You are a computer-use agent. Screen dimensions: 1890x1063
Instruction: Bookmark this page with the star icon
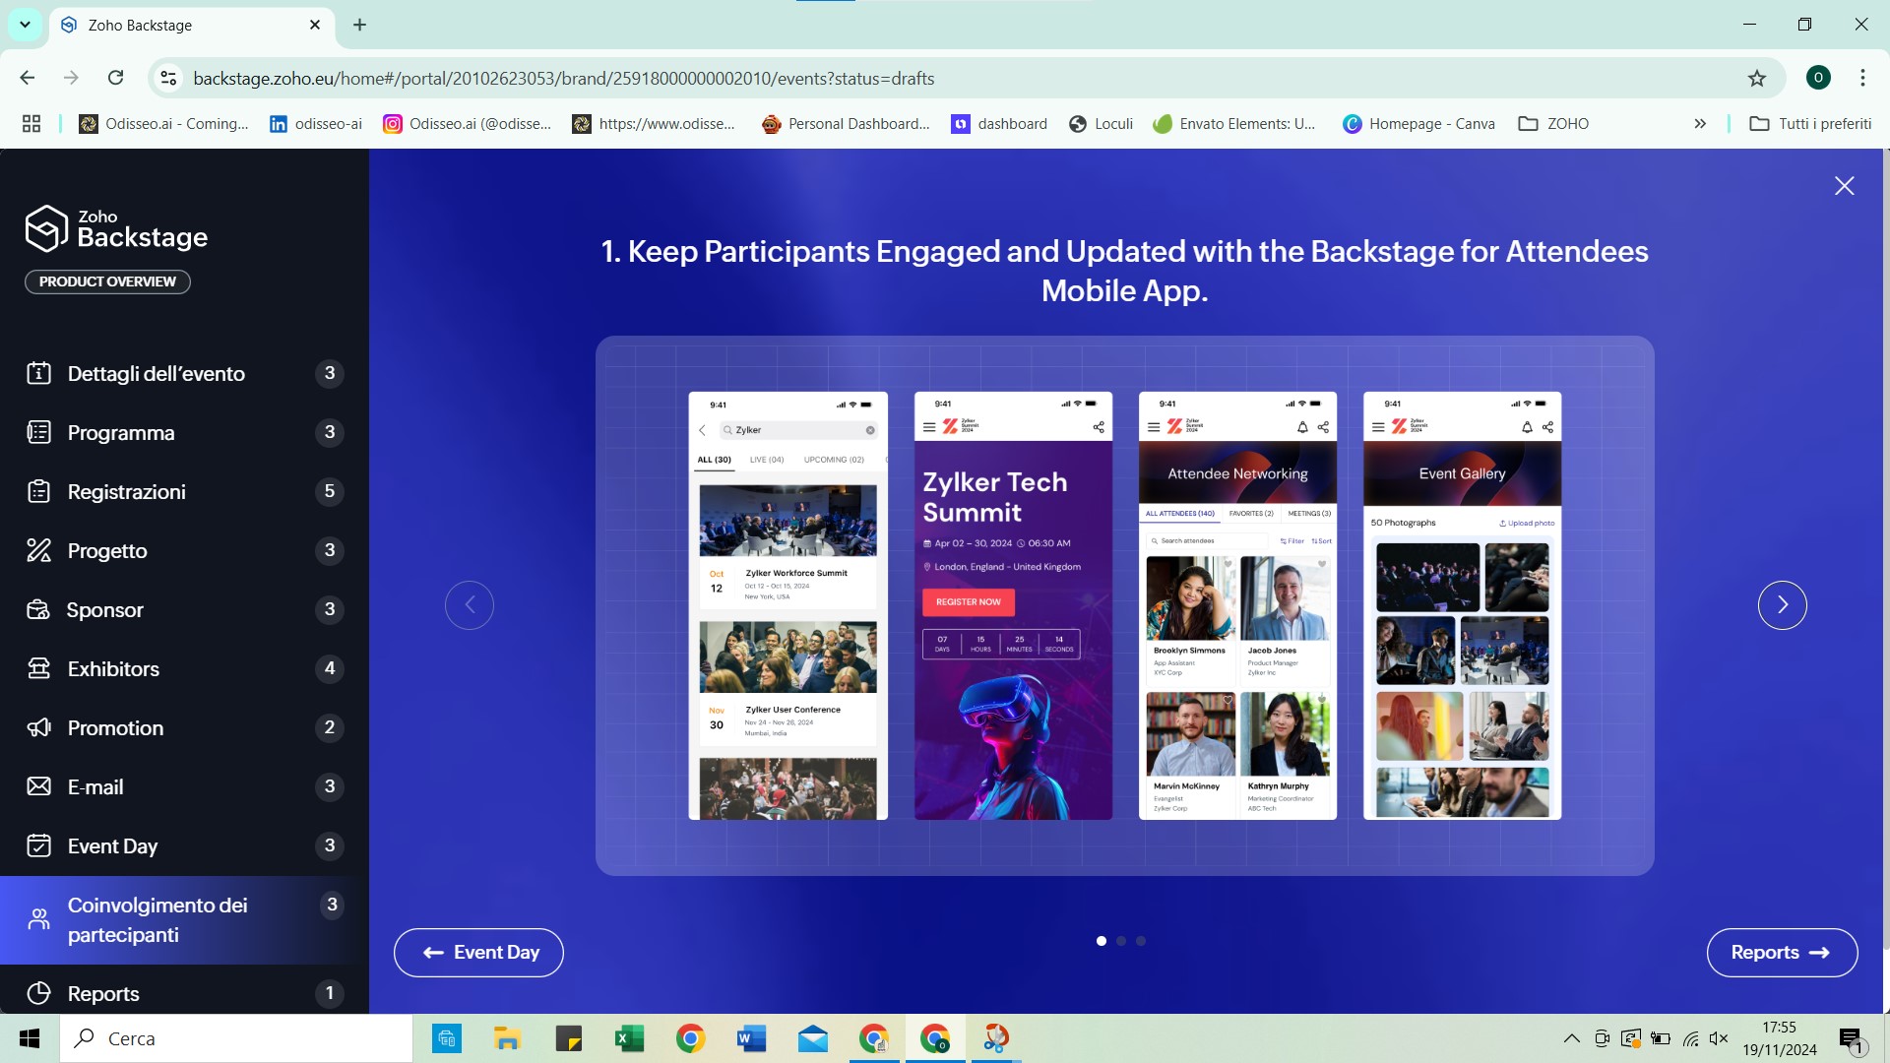pos(1757,78)
